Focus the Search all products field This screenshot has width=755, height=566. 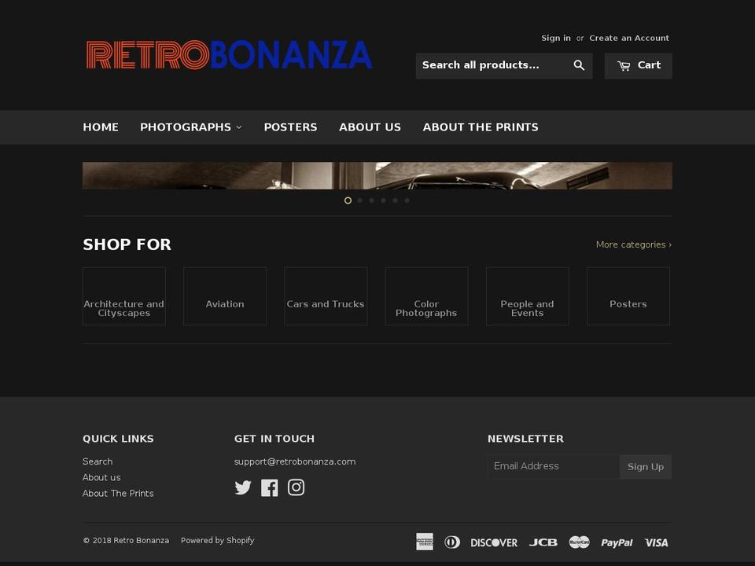click(x=491, y=65)
